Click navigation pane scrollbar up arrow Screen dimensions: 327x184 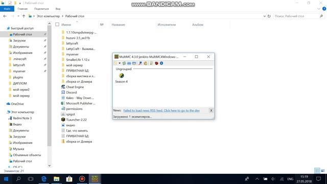(x=49, y=24)
